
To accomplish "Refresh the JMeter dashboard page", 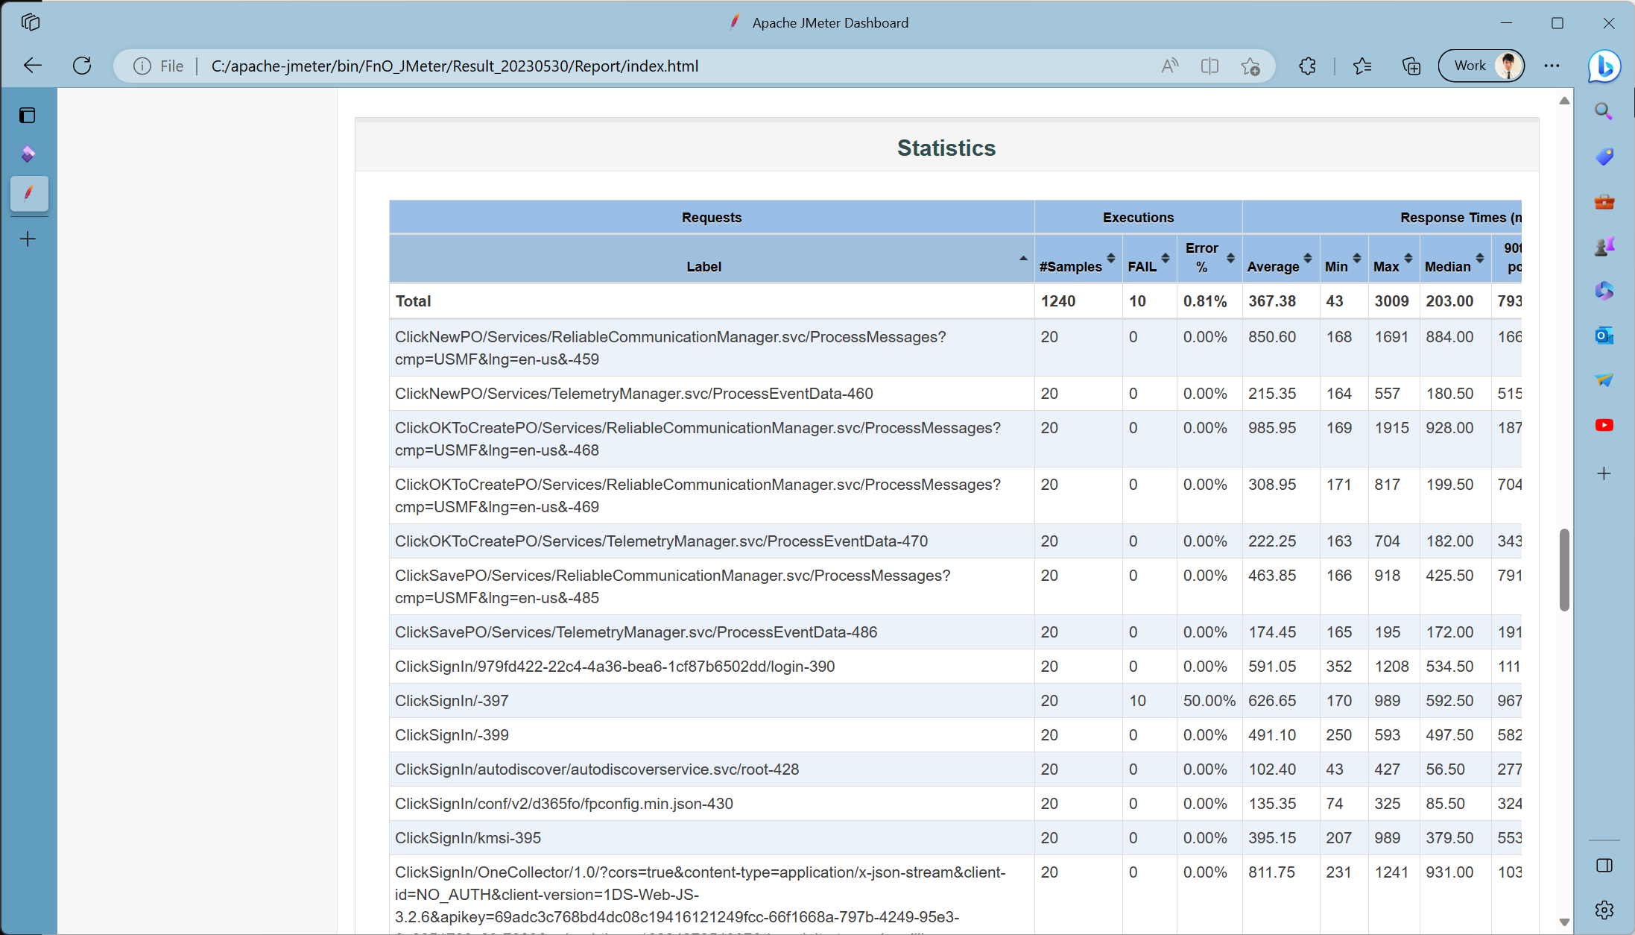I will point(82,66).
